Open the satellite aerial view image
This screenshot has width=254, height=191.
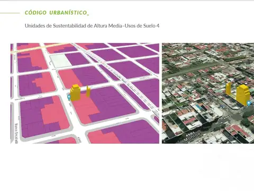208,93
